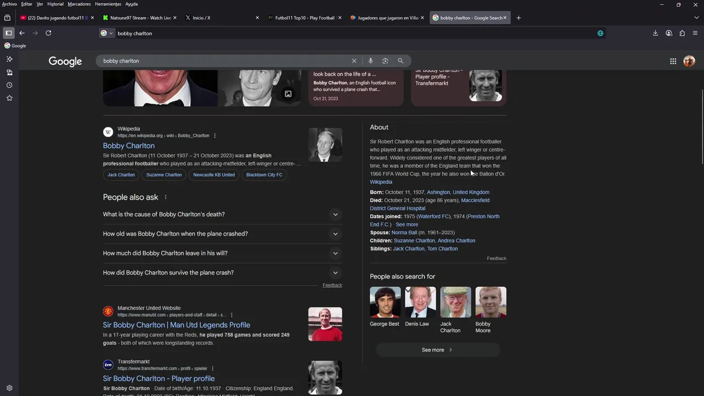
Task: Open sidebar settings gear icon
Action: [x=9, y=388]
